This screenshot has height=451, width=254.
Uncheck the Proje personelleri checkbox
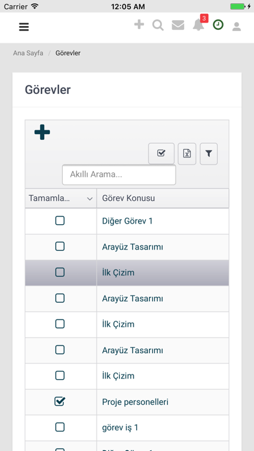pos(60,401)
